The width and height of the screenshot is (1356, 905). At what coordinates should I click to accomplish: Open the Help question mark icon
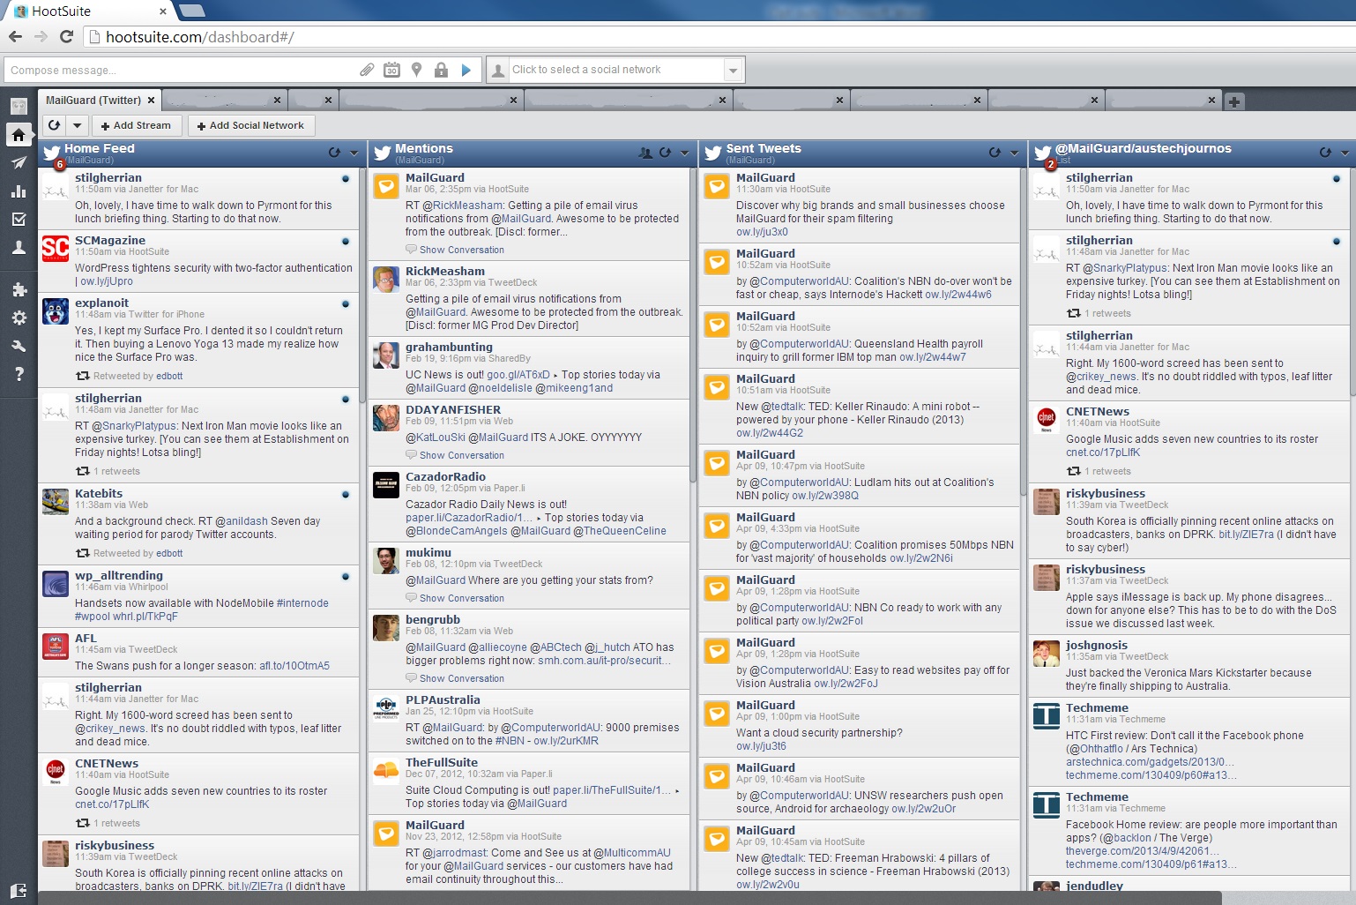tap(19, 374)
